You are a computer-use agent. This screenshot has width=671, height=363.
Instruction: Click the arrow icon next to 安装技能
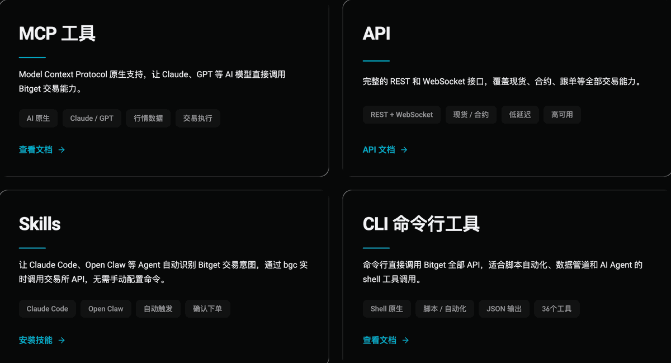(62, 340)
